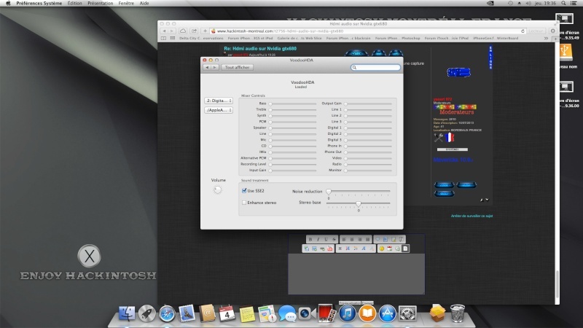Open the '/AppleA...' dropdown
The height and width of the screenshot is (328, 583).
point(219,110)
